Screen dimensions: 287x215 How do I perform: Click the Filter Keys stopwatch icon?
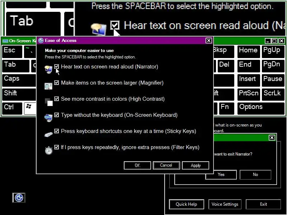(49, 150)
